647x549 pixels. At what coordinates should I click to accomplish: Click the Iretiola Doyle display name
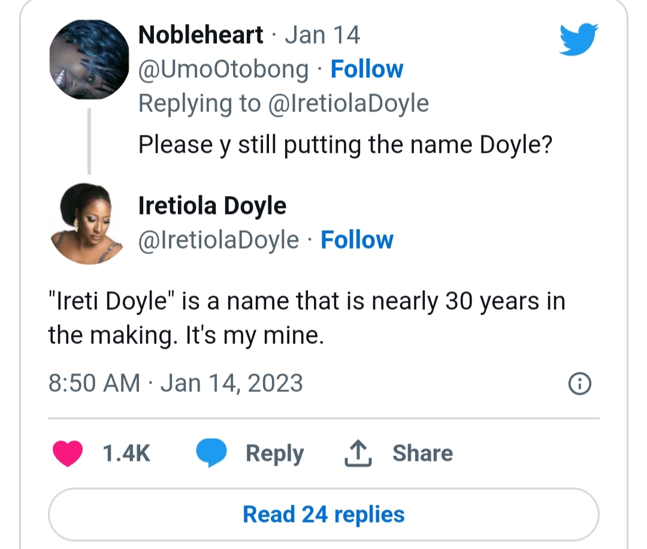[x=212, y=206]
